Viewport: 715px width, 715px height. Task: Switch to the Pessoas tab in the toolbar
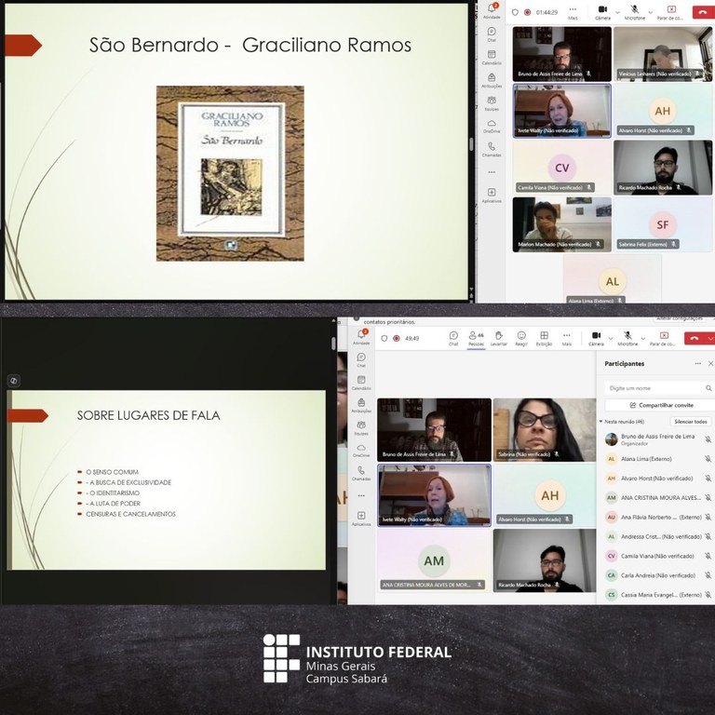click(476, 337)
